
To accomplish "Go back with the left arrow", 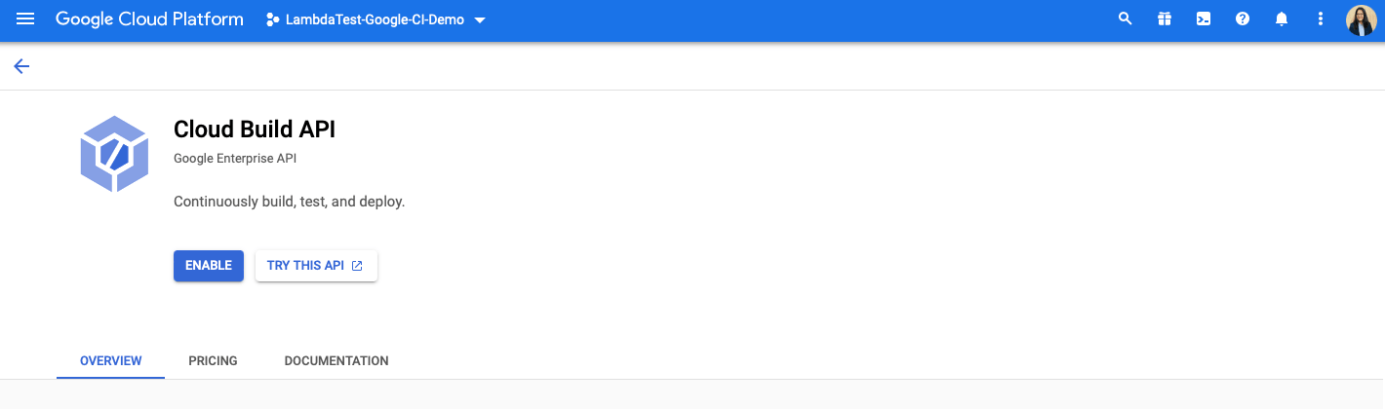I will (21, 66).
